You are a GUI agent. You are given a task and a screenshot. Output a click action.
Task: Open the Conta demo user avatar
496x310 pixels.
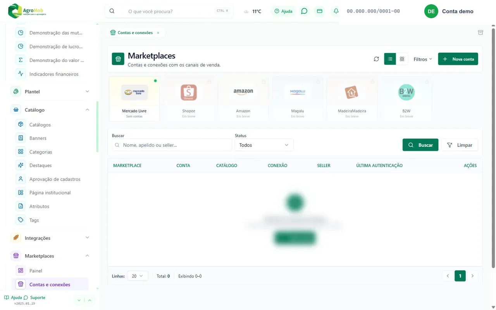point(431,11)
